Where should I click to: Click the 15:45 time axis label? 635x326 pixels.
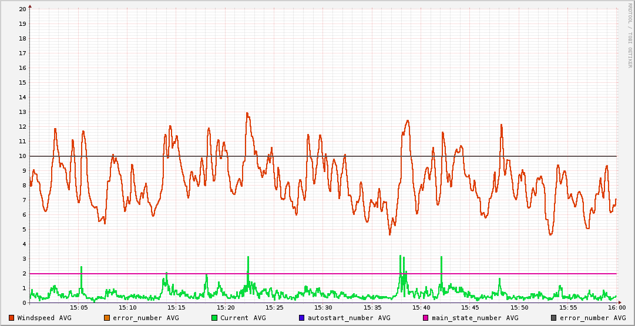470,308
